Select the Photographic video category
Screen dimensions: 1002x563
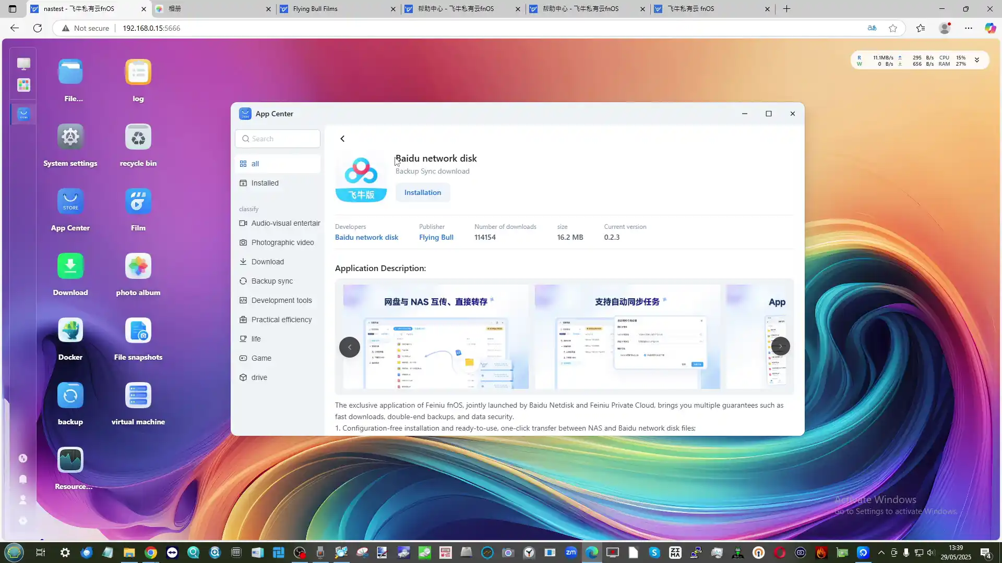point(278,242)
